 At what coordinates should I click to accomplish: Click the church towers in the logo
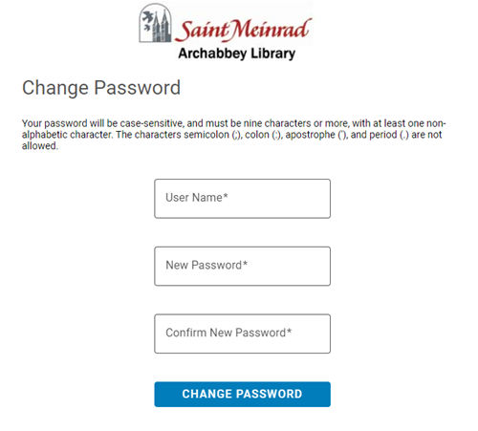pos(161,27)
